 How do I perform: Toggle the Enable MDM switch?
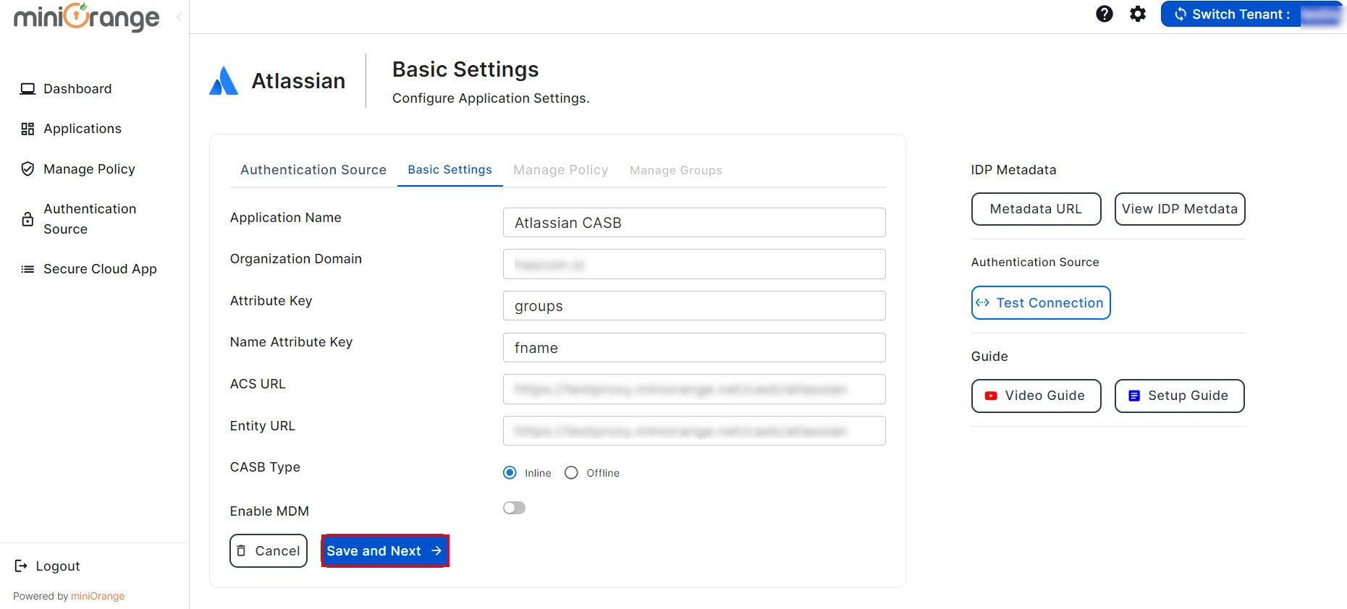(514, 508)
